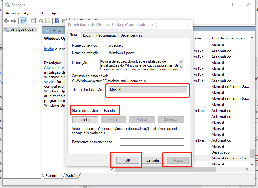Click the OK button in the dialog

(x=128, y=160)
